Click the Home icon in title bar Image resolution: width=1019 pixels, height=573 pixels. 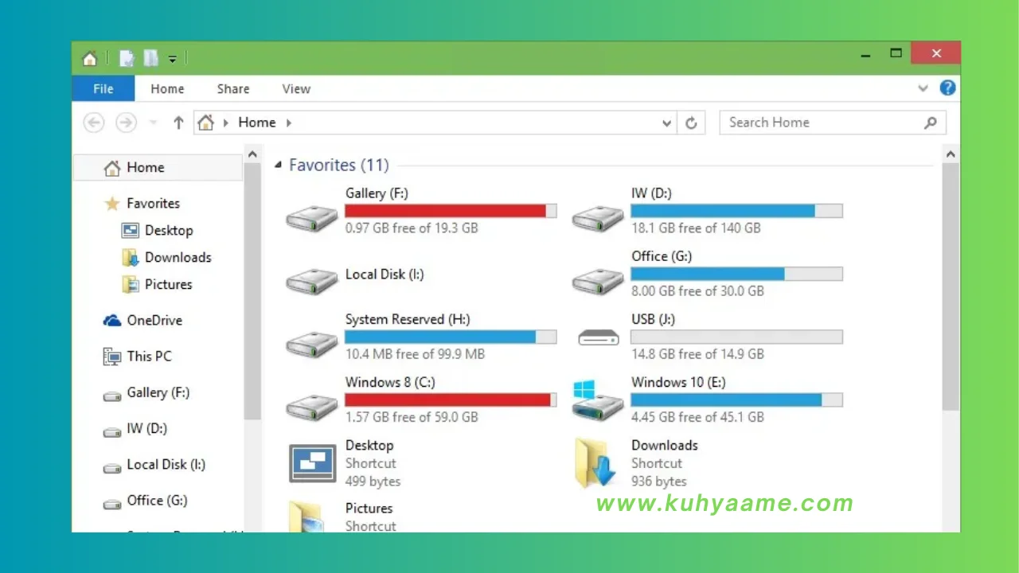[x=90, y=58]
